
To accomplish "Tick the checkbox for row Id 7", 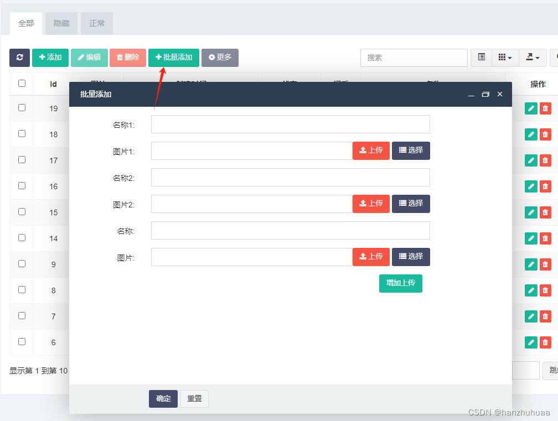I will click(22, 315).
